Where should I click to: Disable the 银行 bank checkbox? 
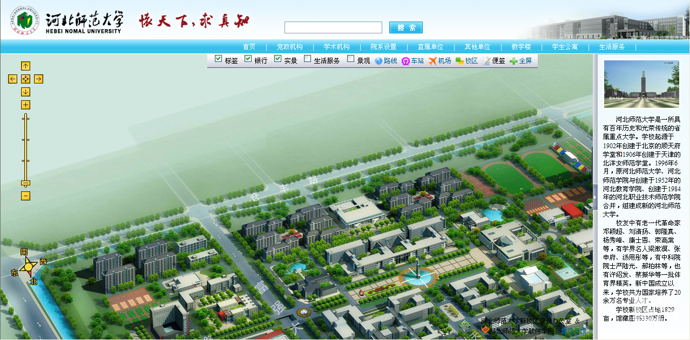coord(248,59)
